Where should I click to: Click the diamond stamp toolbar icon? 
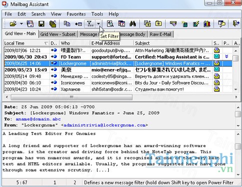(173, 24)
